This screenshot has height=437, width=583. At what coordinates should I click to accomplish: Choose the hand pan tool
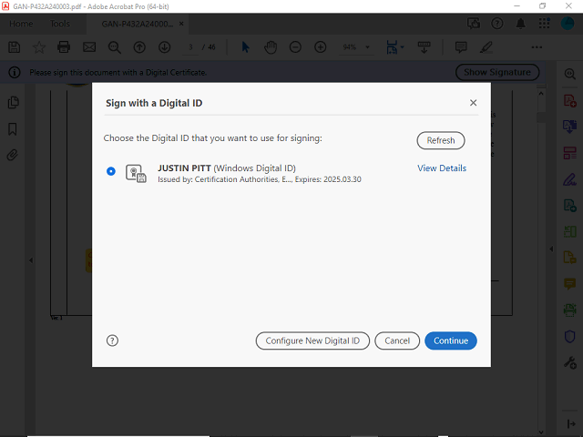271,47
